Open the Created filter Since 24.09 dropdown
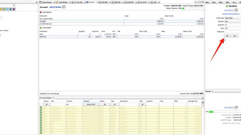Image resolution: width=241 pixels, height=135 pixels. click(91, 104)
